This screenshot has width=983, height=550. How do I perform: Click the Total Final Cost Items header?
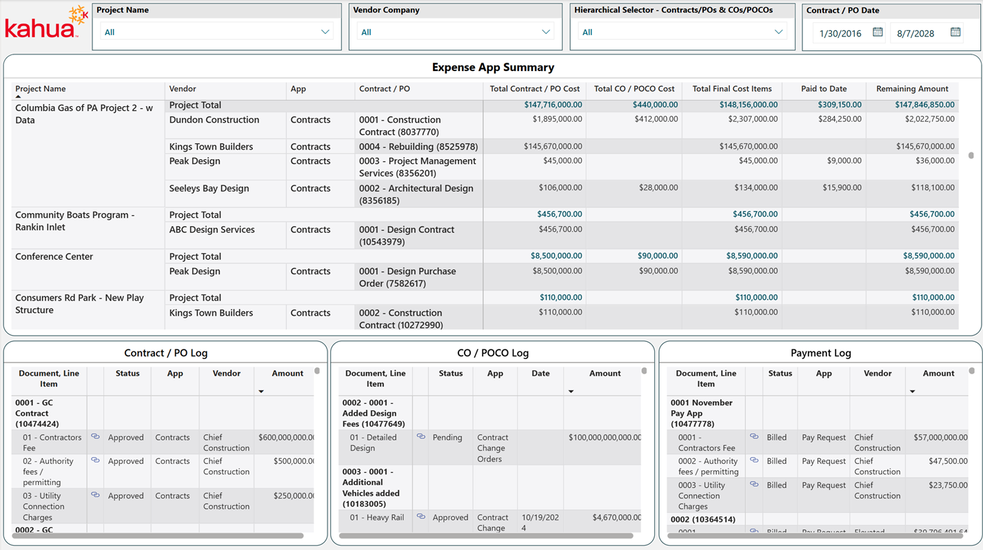[x=732, y=89]
